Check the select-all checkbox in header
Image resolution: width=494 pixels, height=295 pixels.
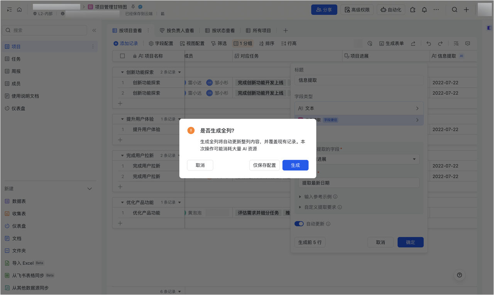tap(122, 56)
